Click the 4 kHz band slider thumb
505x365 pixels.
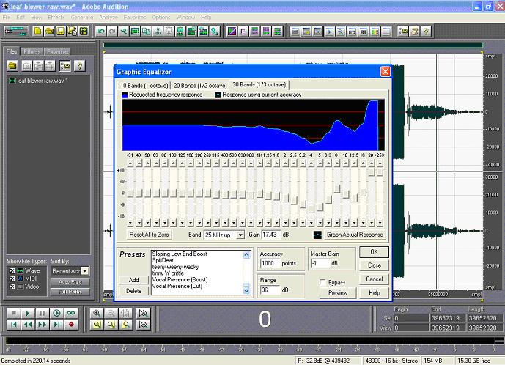click(311, 209)
